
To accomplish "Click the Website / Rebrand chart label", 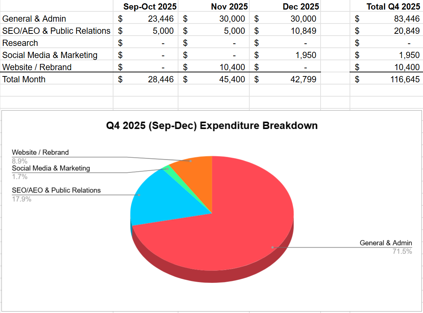I will click(40, 152).
